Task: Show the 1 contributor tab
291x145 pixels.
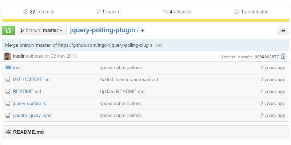Action: [251, 12]
